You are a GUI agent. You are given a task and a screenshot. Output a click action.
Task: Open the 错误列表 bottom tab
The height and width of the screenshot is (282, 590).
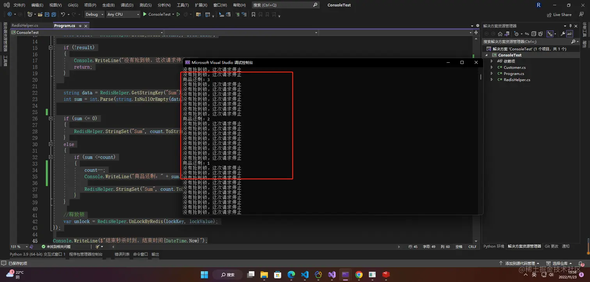(x=122, y=254)
